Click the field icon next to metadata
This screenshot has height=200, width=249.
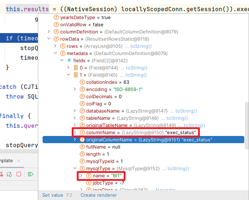tap(63, 53)
